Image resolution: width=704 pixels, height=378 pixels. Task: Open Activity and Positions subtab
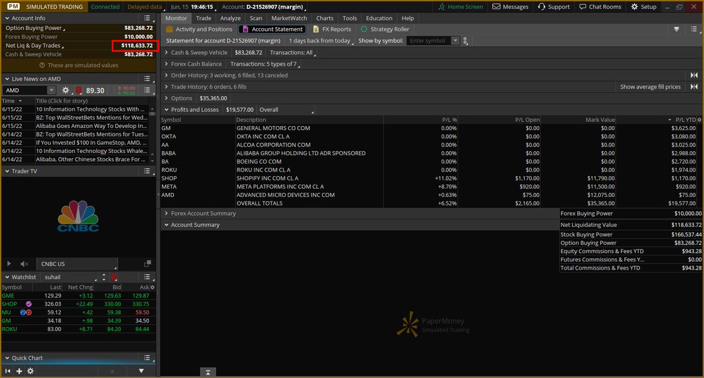pyautogui.click(x=199, y=29)
